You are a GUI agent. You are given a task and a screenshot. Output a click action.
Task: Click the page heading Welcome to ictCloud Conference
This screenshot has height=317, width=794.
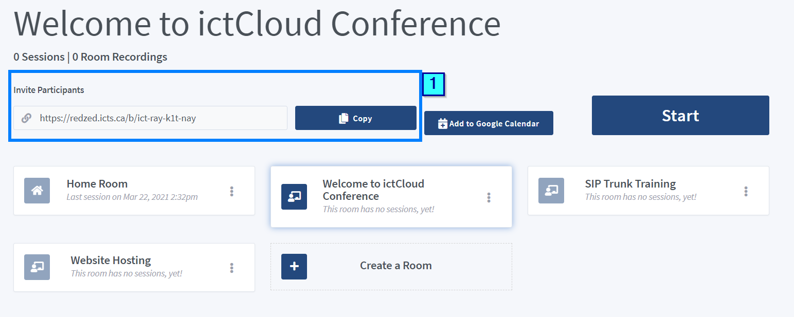(x=257, y=23)
